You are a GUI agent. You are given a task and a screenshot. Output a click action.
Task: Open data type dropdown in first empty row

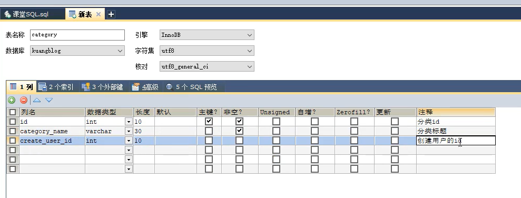click(129, 150)
